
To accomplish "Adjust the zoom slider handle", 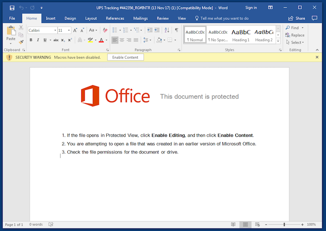I will click(x=284, y=224).
